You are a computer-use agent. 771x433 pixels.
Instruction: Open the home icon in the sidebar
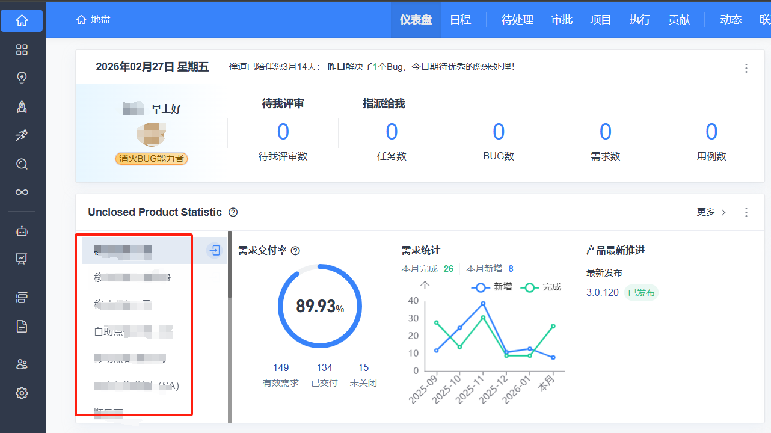point(22,21)
